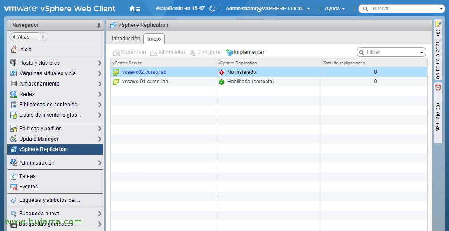The image size is (449, 231).
Task: Click the Listas de inventario globales icon
Action: click(13, 115)
